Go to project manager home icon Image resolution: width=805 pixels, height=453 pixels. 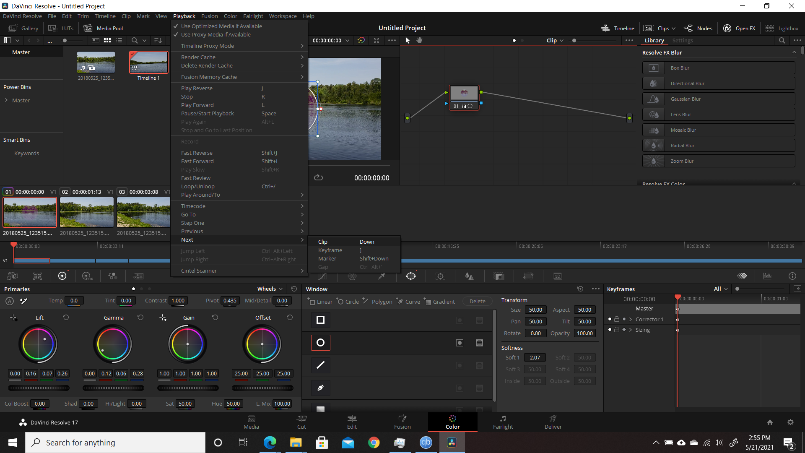[x=770, y=422]
